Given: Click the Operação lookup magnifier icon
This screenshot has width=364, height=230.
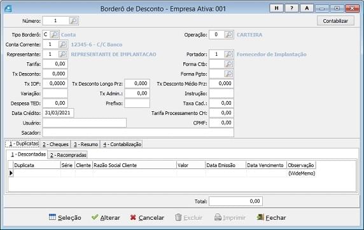Looking at the screenshot, I should tap(228, 35).
